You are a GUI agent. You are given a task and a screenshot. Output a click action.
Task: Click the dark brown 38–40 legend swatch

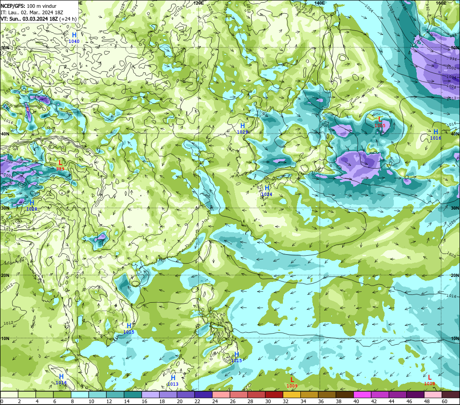point(345,394)
